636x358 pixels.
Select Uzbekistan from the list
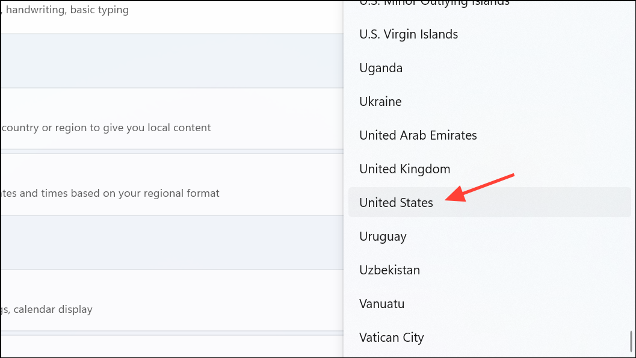[x=389, y=270]
